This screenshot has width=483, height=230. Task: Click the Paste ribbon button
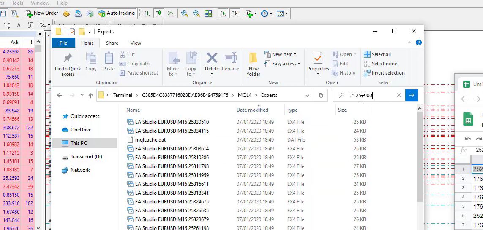(x=109, y=62)
